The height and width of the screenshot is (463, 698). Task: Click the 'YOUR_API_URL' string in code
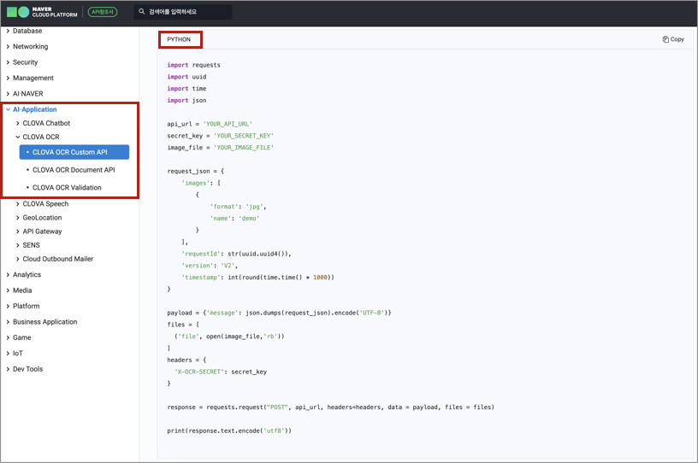[x=228, y=124]
